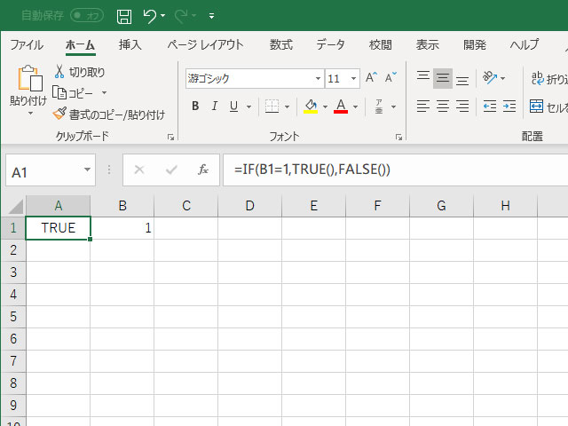
Task: Click the formula bar with IF formula
Action: click(396, 170)
